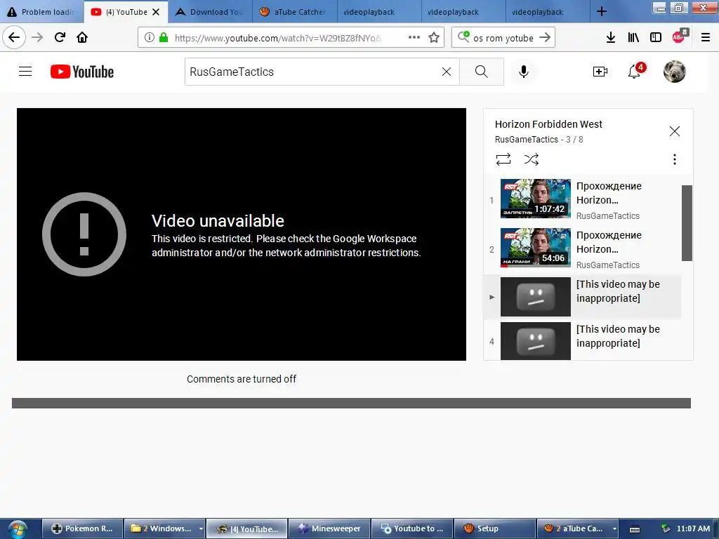Click the Comments are turned off text

click(242, 379)
